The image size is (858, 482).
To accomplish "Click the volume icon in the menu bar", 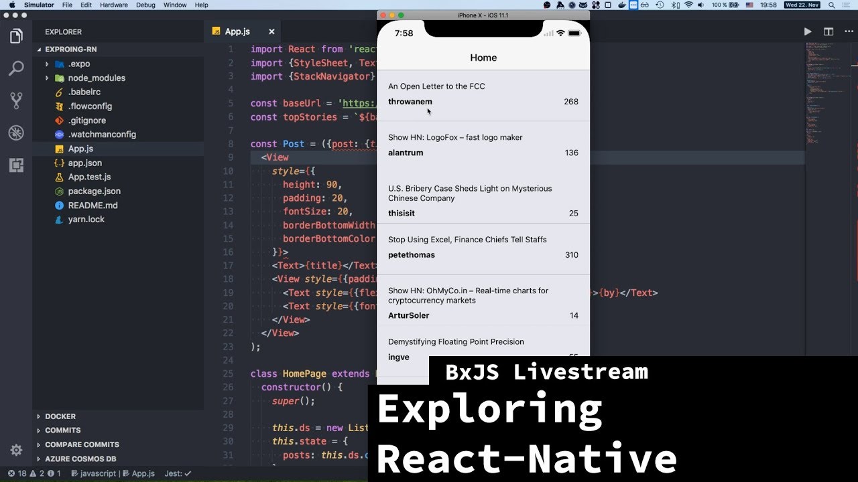I will click(700, 5).
